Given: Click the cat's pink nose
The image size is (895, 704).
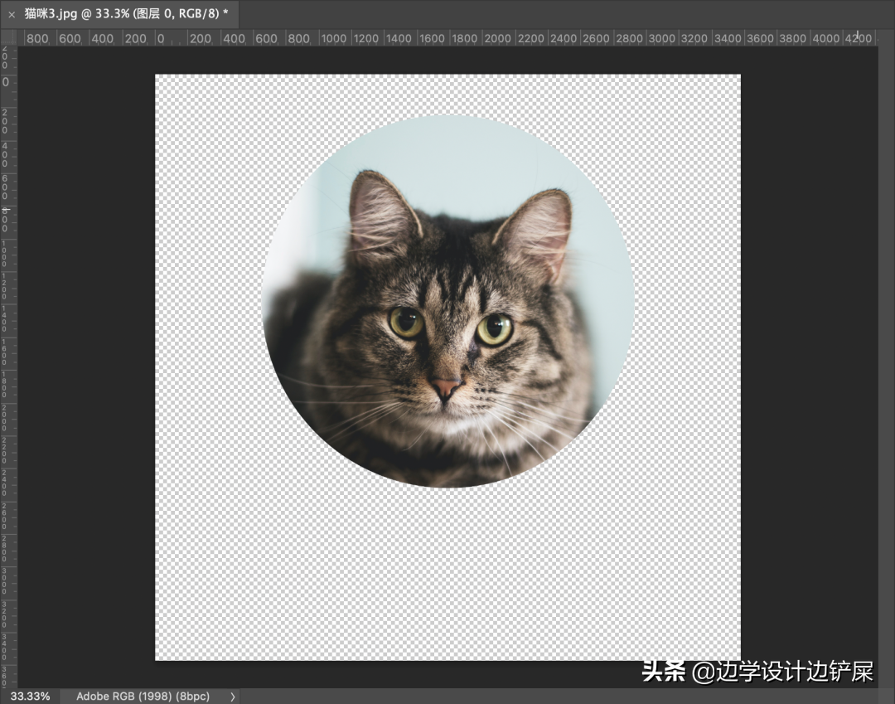Looking at the screenshot, I should click(x=446, y=386).
